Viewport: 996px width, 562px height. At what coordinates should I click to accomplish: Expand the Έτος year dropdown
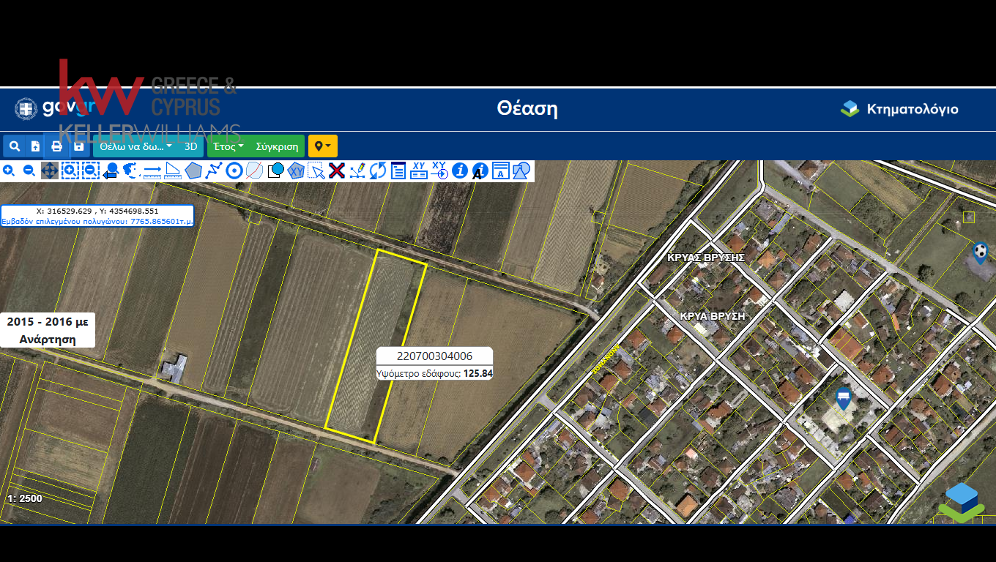tap(228, 146)
